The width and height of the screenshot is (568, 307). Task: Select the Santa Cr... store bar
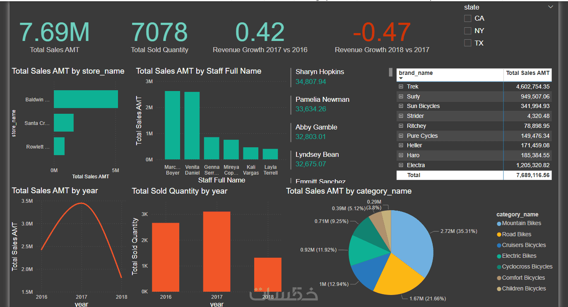coord(64,123)
